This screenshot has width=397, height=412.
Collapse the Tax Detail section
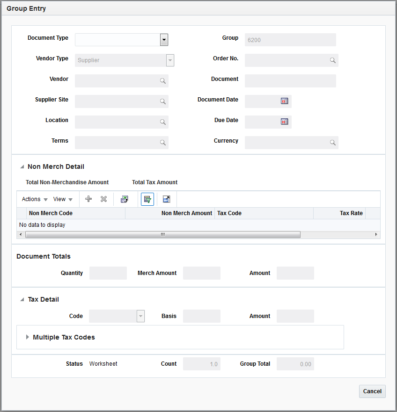pos(22,299)
